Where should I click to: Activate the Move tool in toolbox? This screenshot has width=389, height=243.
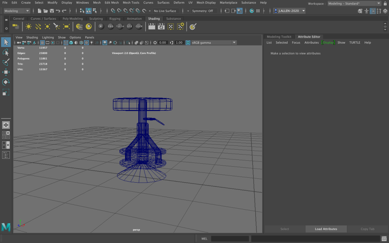coord(6,72)
